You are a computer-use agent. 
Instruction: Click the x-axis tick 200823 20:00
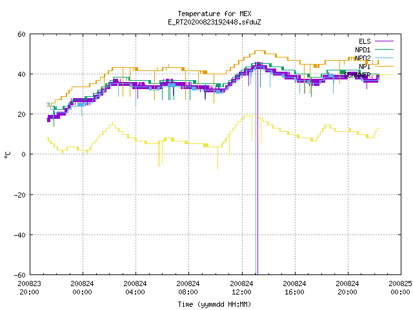pyautogui.click(x=29, y=288)
